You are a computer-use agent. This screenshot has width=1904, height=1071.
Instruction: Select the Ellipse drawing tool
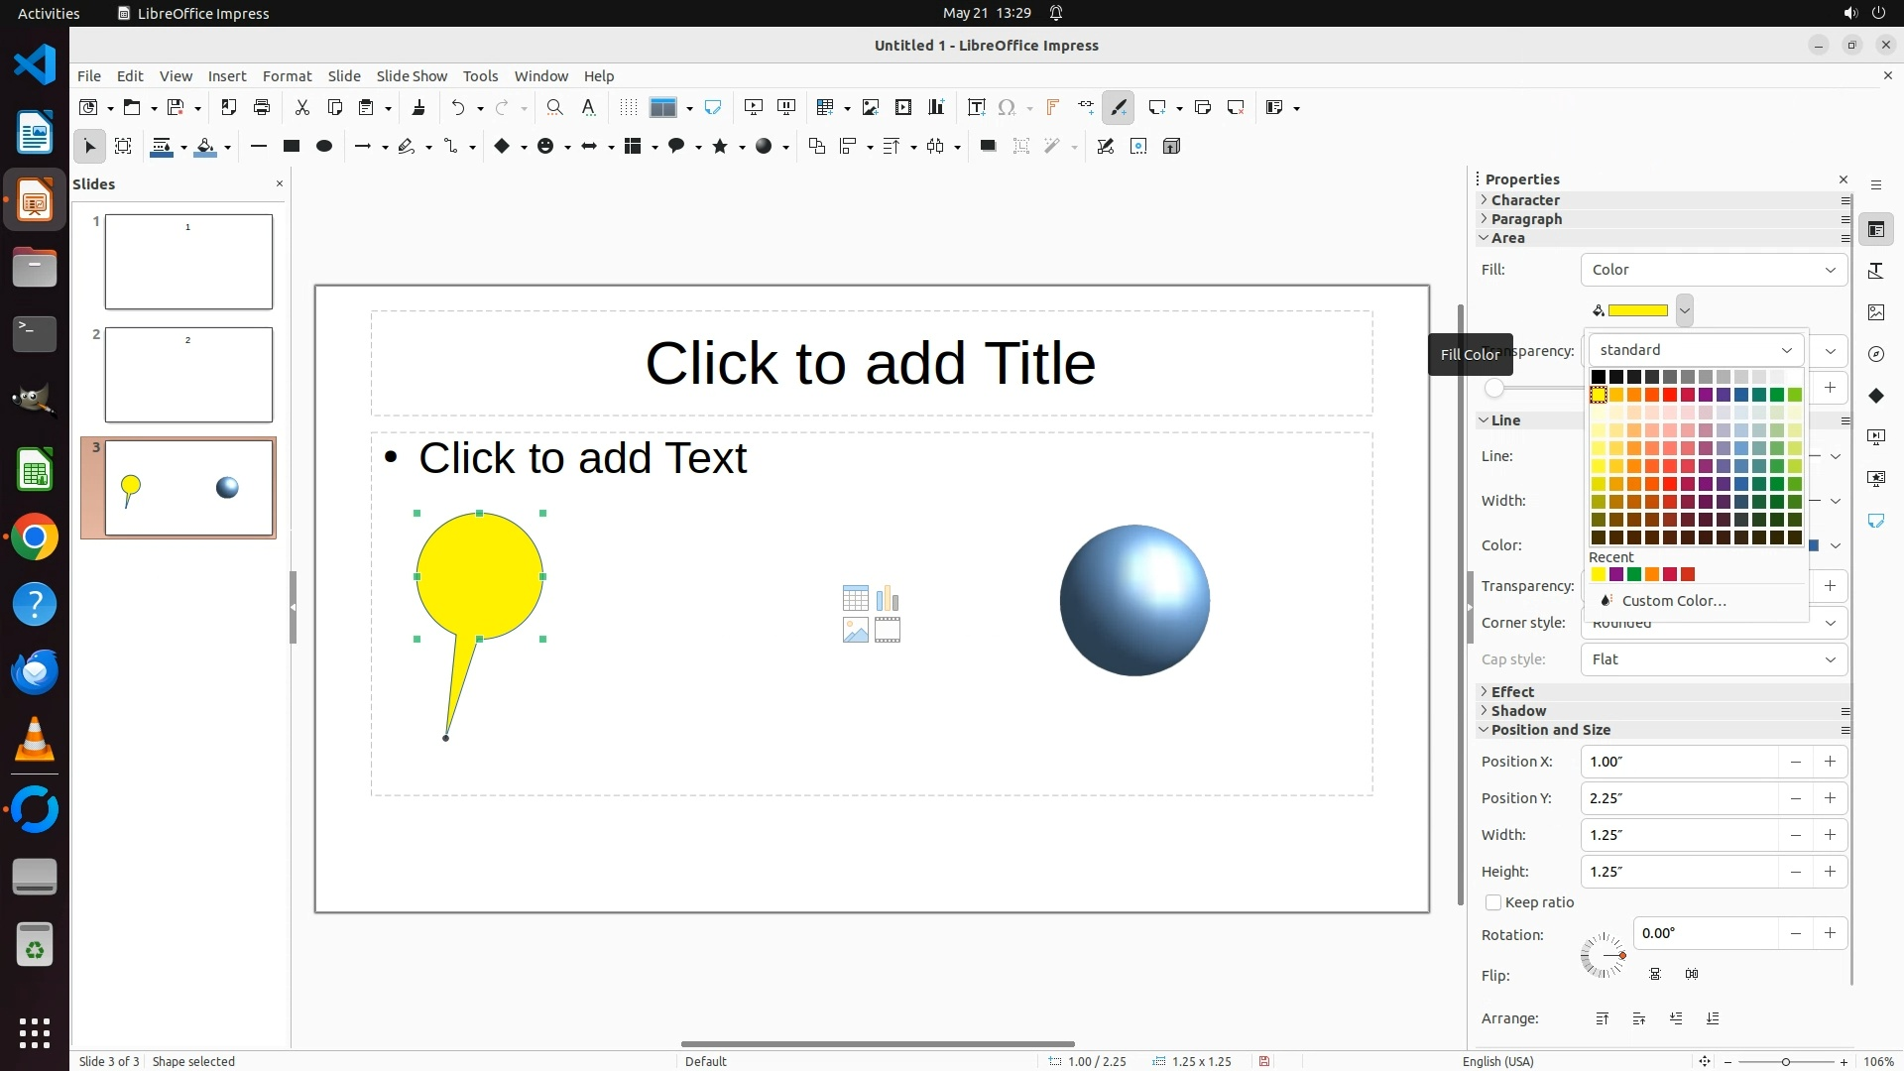tap(323, 146)
